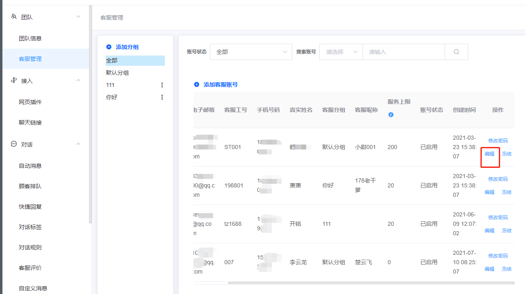Open 客服评价 in the sidebar
525x294 pixels.
coord(30,268)
